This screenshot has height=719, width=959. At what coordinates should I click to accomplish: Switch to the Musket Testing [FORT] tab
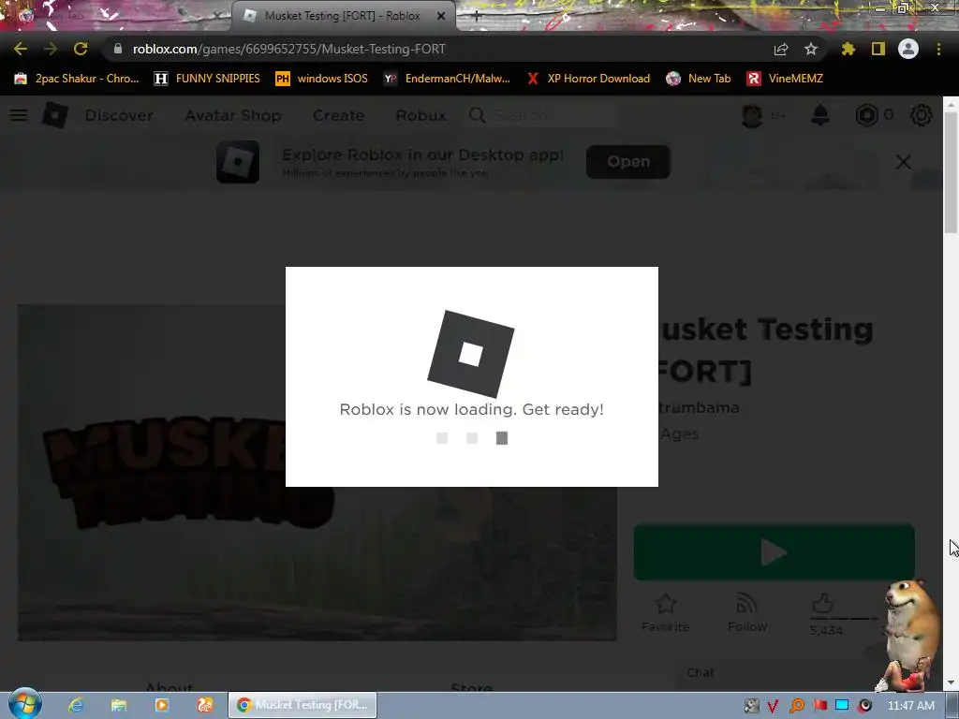pyautogui.click(x=342, y=16)
